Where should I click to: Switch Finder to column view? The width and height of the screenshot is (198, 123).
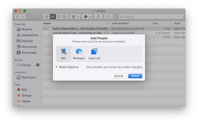pyautogui.click(x=59, y=17)
